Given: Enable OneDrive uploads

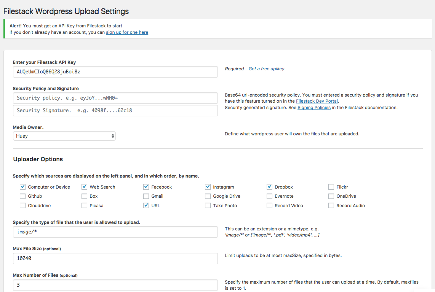Looking at the screenshot, I should coord(331,196).
